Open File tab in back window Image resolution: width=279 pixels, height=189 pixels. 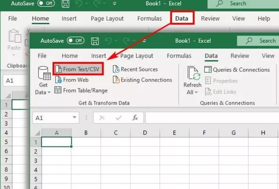point(13,18)
